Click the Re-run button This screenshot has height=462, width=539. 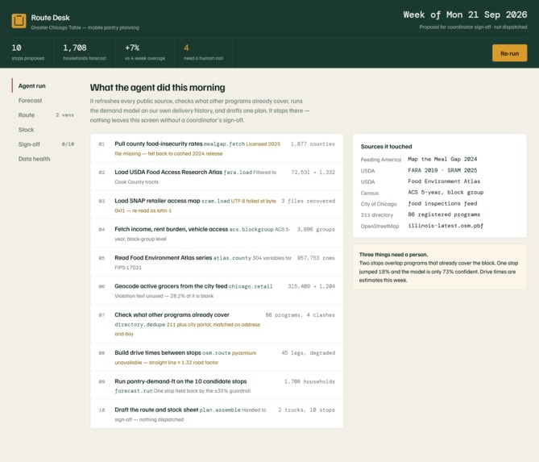509,53
